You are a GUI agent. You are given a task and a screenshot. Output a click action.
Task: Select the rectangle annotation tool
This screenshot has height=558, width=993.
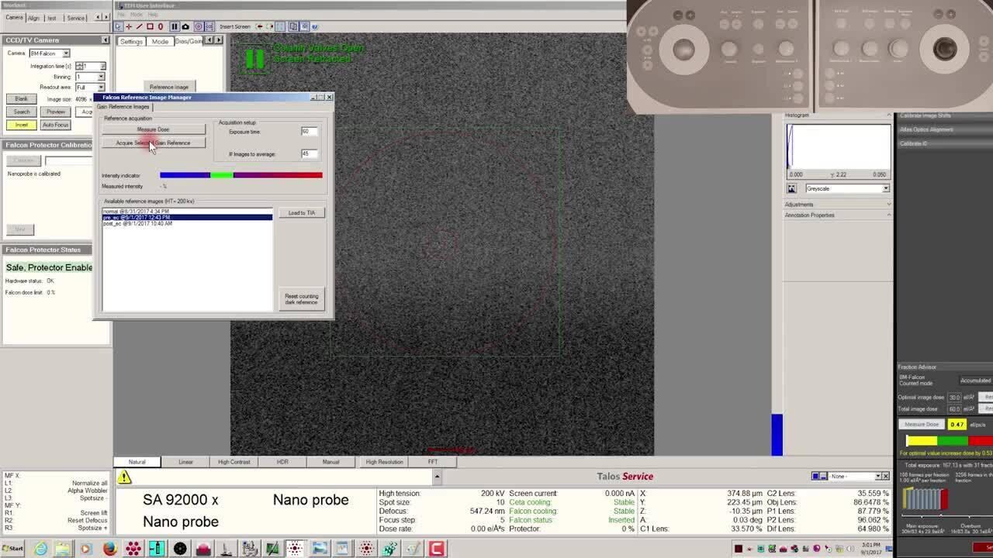[x=150, y=26]
